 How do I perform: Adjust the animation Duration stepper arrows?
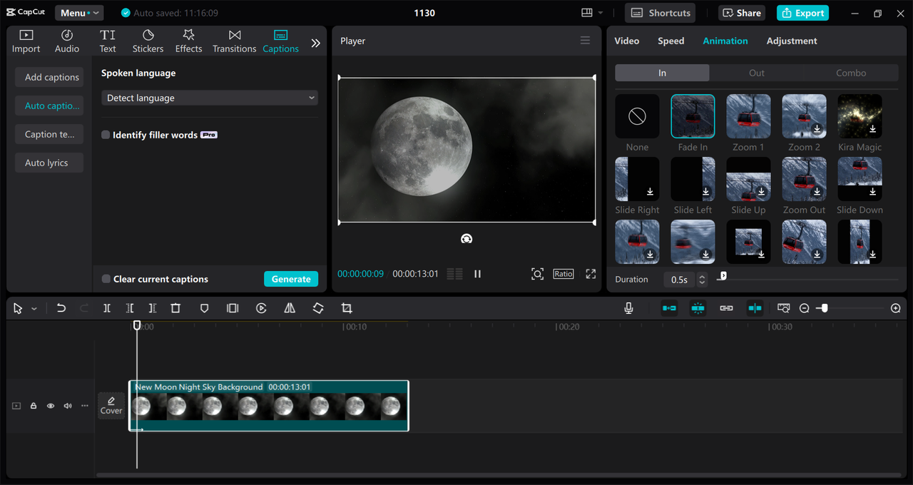[702, 280]
